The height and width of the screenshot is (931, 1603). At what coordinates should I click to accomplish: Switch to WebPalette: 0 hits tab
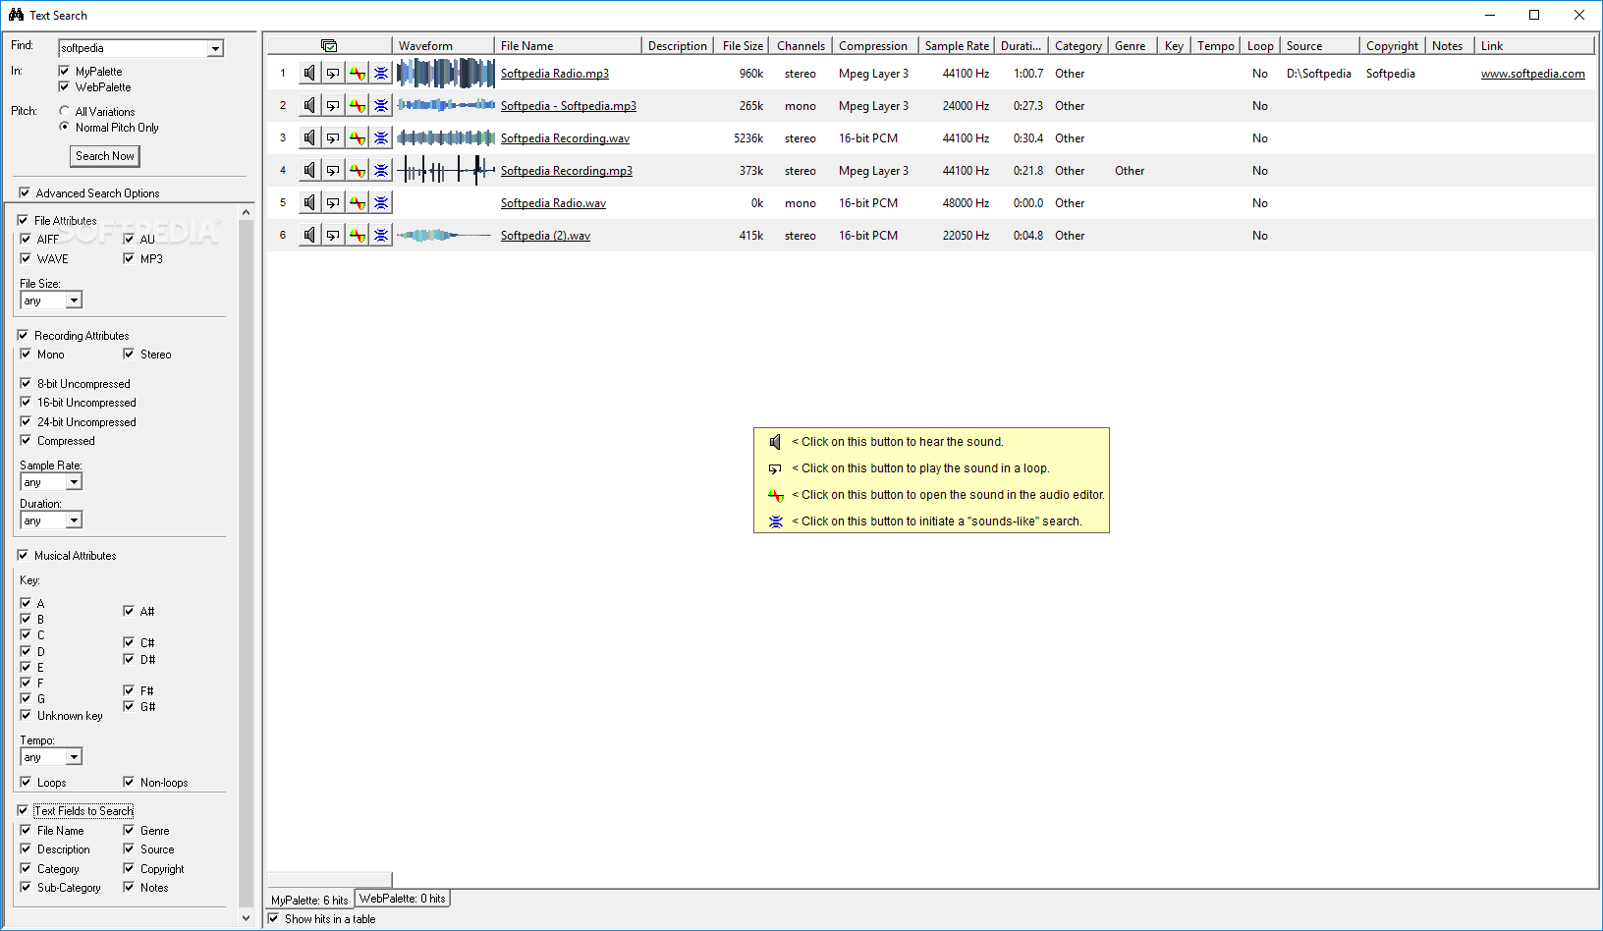pos(402,899)
